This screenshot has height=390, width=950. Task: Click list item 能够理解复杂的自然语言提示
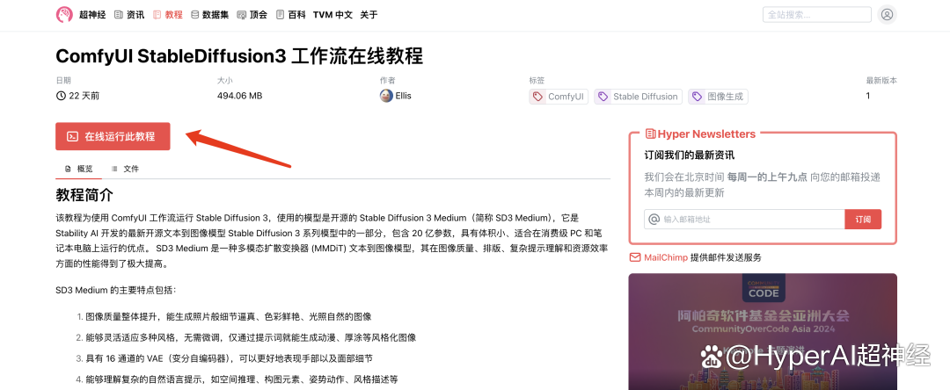242,379
